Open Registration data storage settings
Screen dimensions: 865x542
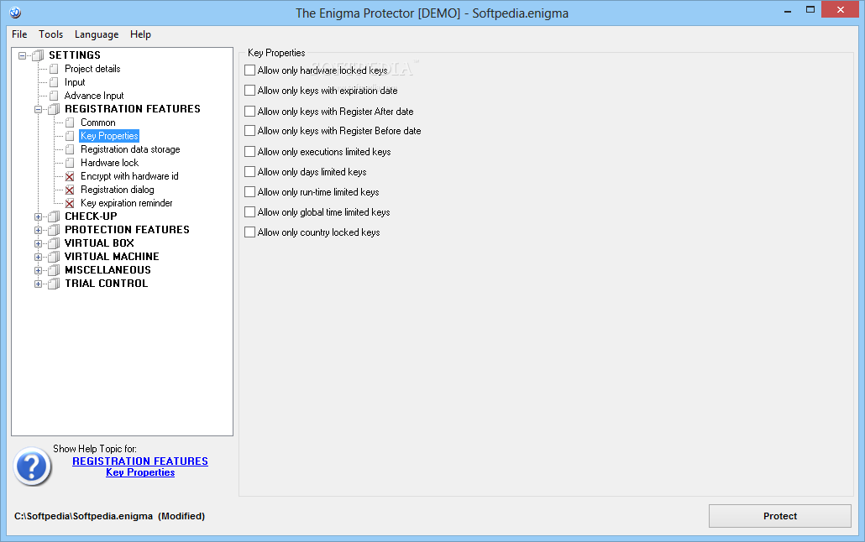pyautogui.click(x=130, y=149)
